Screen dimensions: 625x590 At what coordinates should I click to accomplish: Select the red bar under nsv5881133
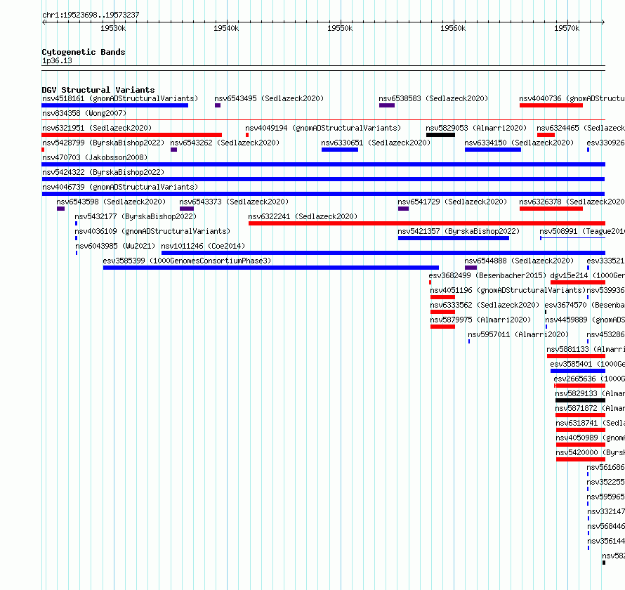[576, 356]
